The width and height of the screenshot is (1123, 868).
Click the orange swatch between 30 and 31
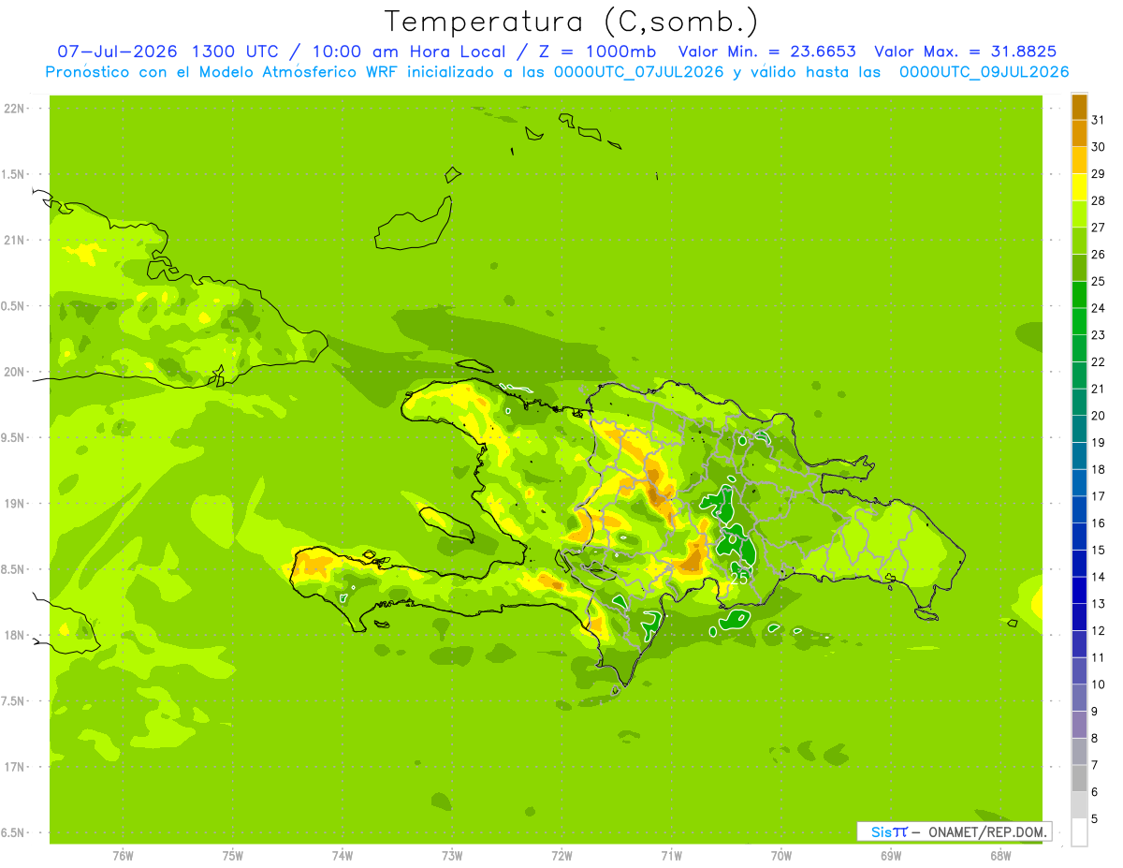1079,133
